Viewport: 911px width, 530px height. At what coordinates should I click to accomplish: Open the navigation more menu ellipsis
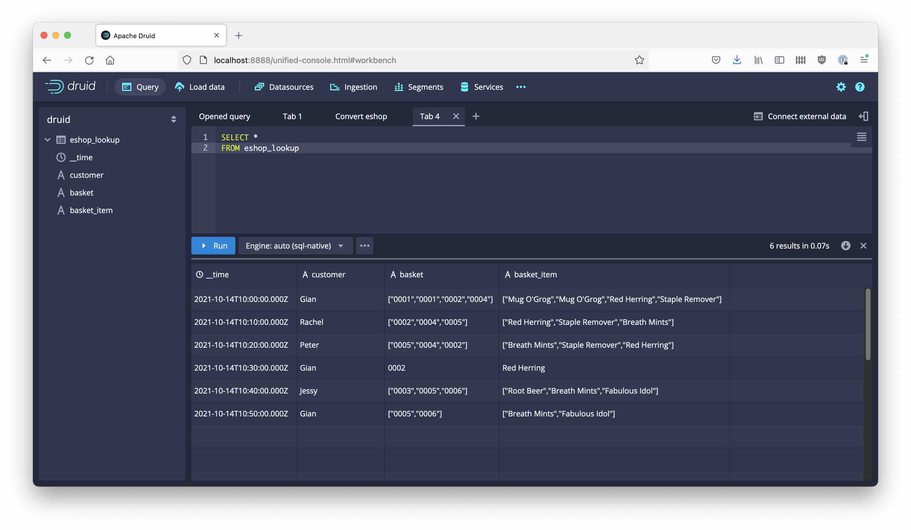click(521, 87)
